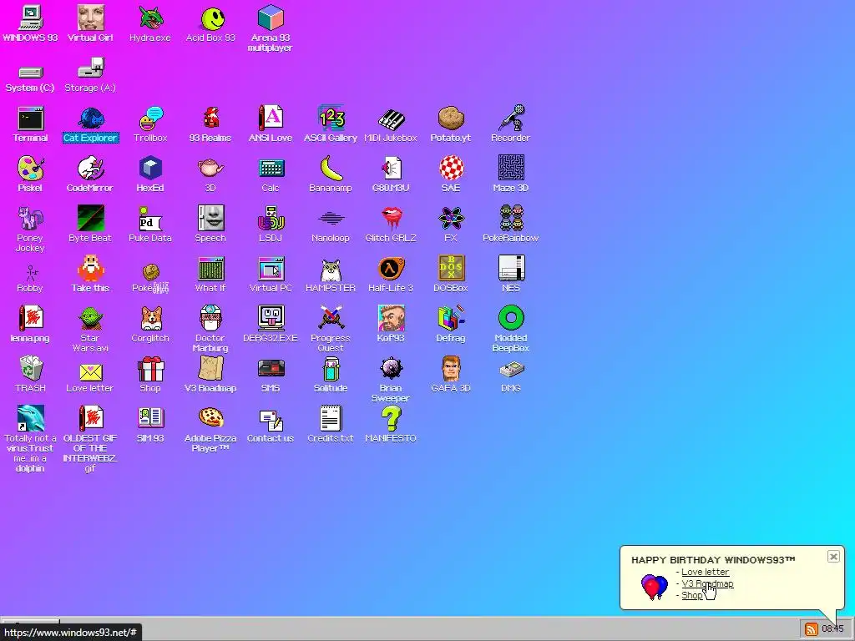This screenshot has width=855, height=641.
Task: Click the RSS feed tray icon
Action: pyautogui.click(x=811, y=629)
